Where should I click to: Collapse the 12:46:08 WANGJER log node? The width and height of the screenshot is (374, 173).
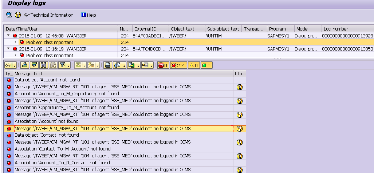tap(8, 36)
